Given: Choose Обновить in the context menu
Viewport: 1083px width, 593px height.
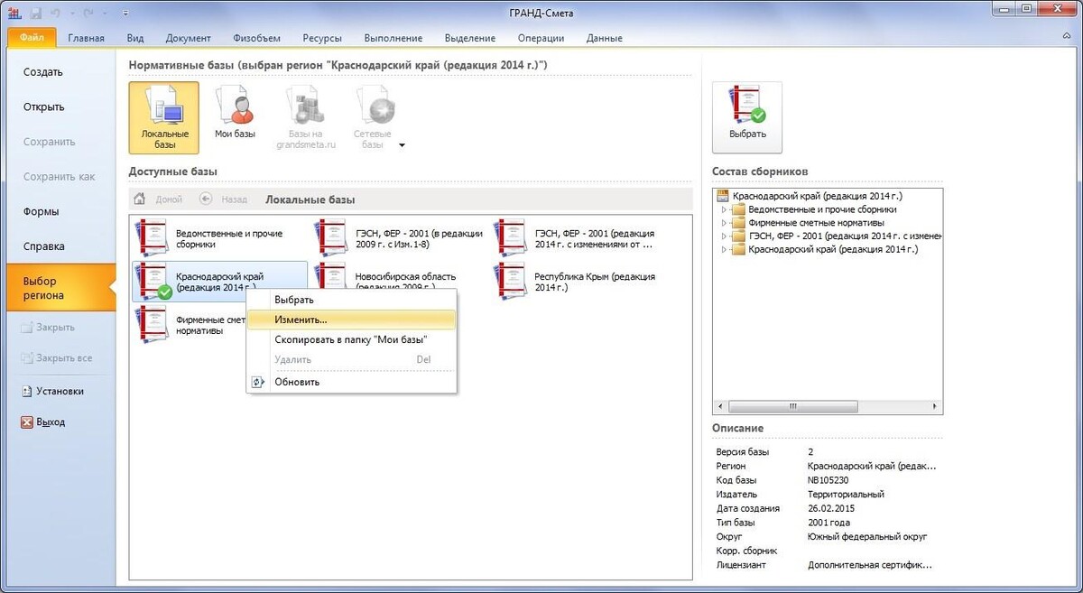Looking at the screenshot, I should coord(352,382).
